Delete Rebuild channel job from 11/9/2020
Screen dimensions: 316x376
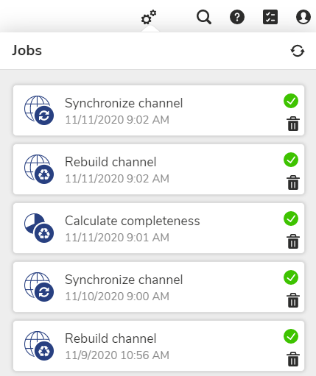coord(293,359)
